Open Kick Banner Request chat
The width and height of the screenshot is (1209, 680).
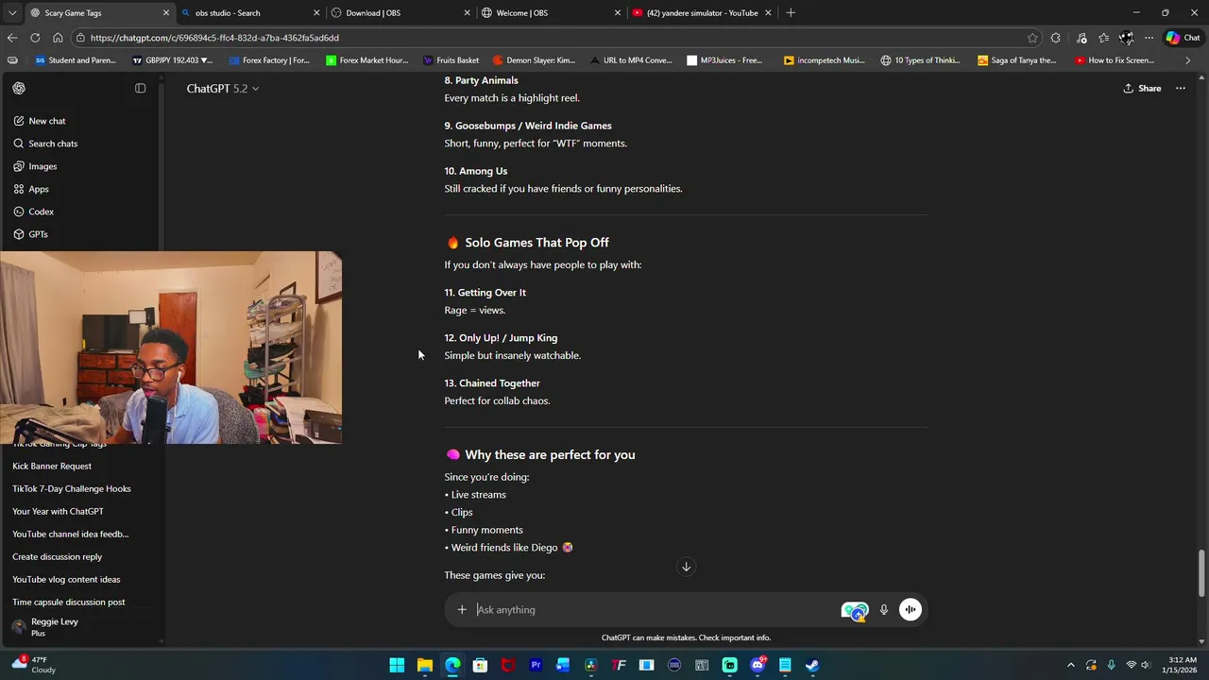tap(52, 466)
